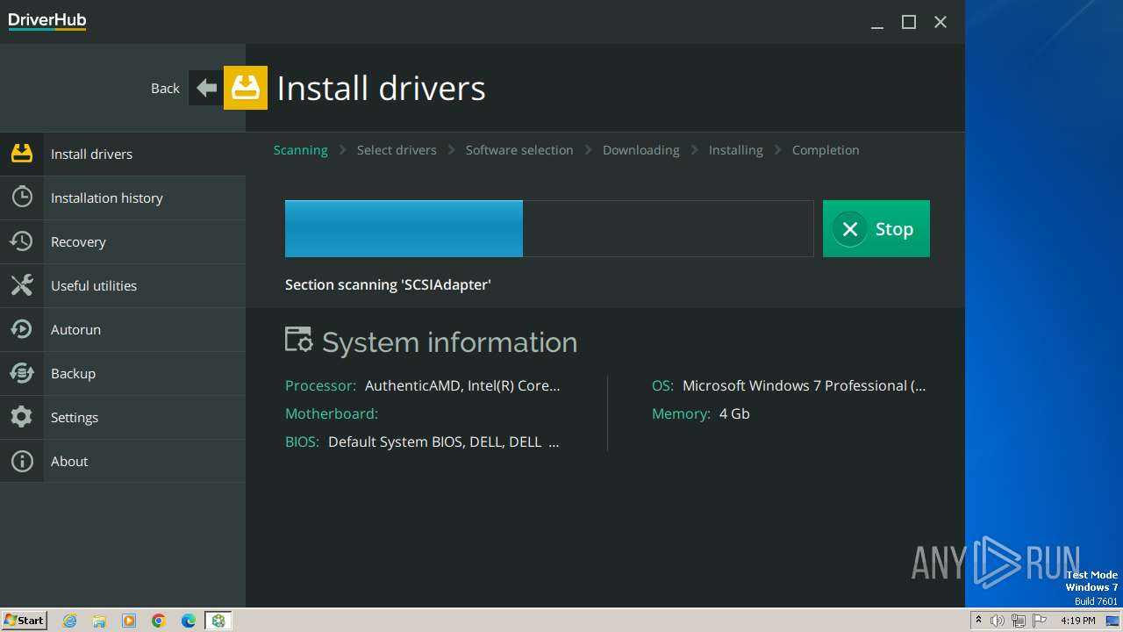Click the Section scanning 'SCSIAdapter' status
1123x632 pixels.
[x=388, y=284]
